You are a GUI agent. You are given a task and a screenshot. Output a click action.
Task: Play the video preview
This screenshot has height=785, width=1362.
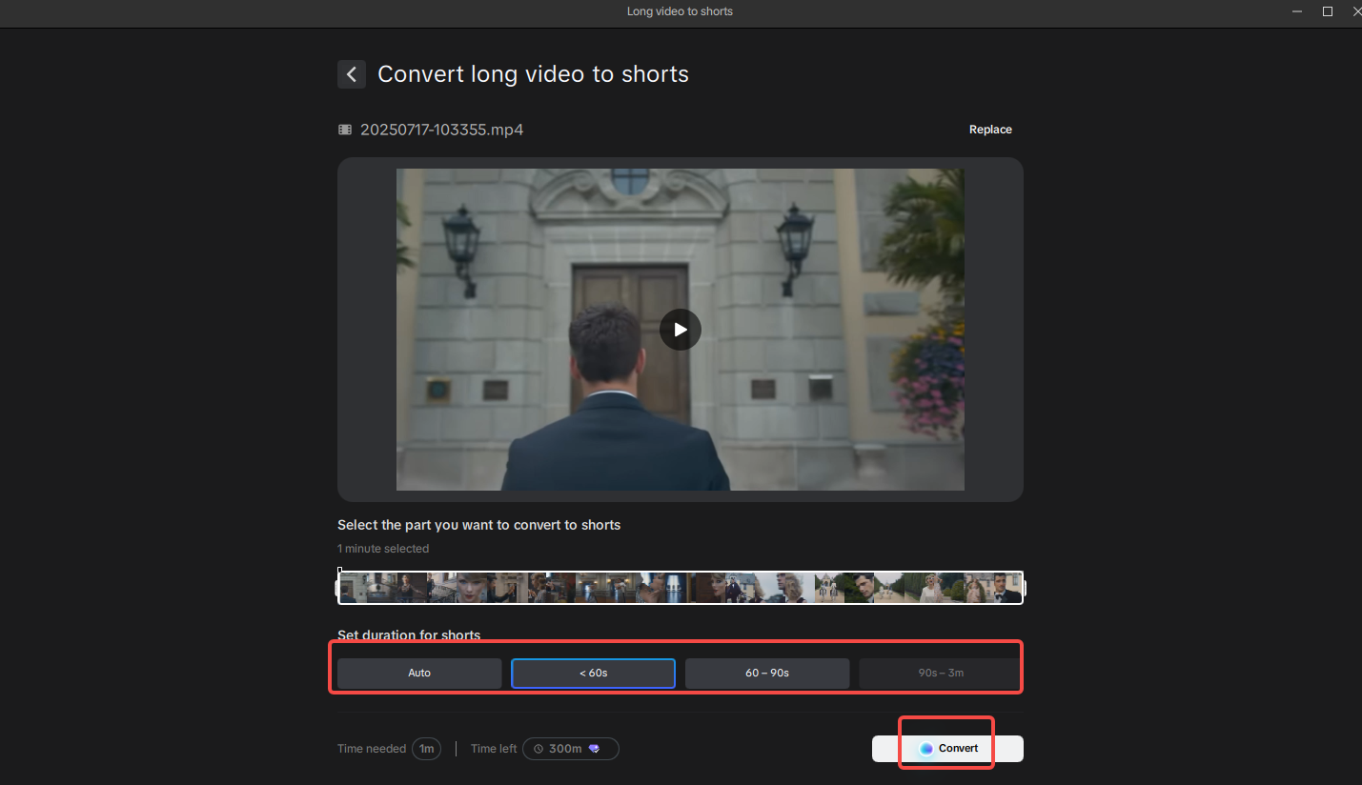tap(680, 329)
